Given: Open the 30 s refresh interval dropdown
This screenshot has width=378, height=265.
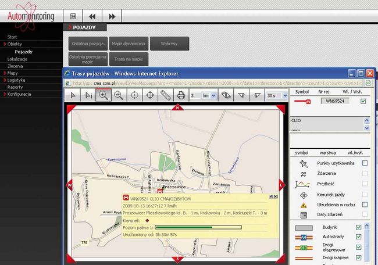Looking at the screenshot, I should 285,95.
